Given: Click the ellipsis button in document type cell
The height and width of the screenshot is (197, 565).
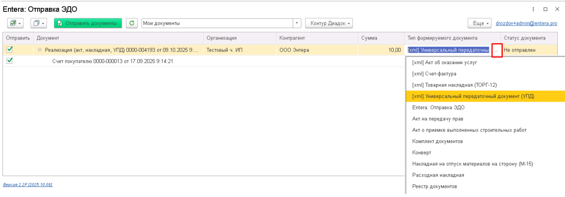Looking at the screenshot, I should tap(497, 50).
